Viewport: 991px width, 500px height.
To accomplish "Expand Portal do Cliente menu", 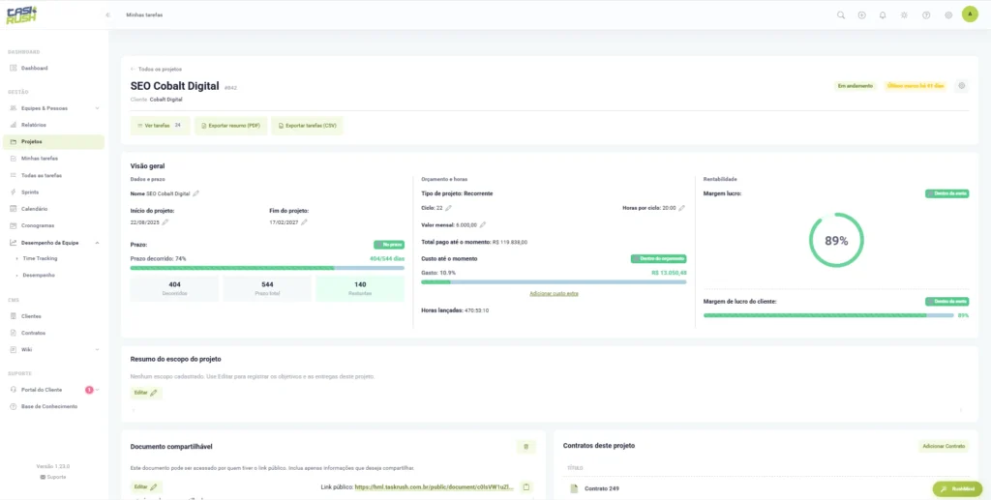I will 54,390.
